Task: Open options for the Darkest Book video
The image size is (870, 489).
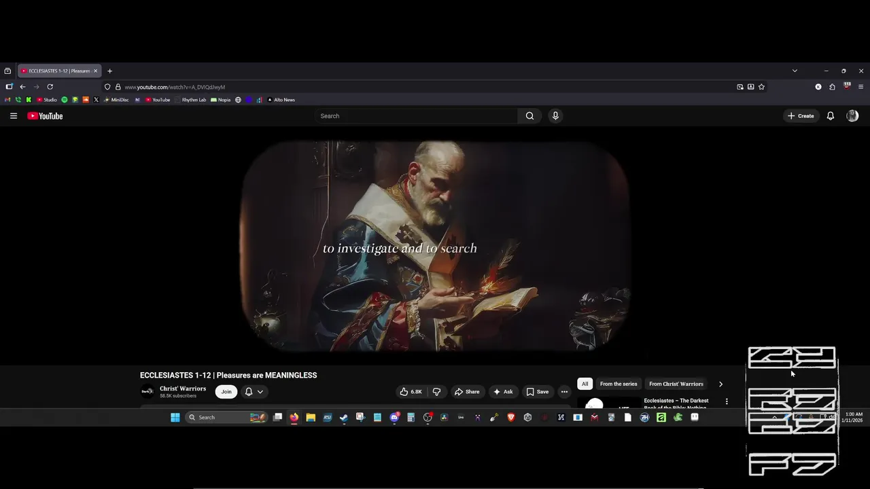Action: coord(727,401)
